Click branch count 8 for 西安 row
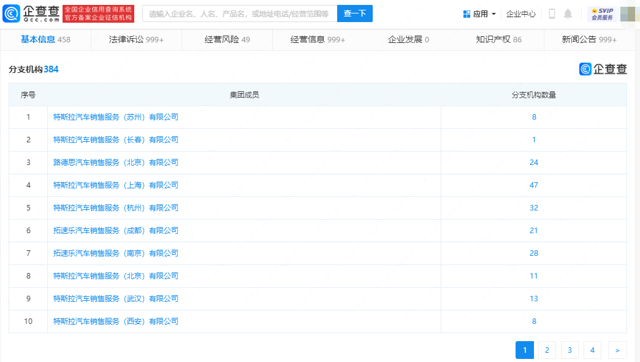640x362 pixels. [x=534, y=322]
